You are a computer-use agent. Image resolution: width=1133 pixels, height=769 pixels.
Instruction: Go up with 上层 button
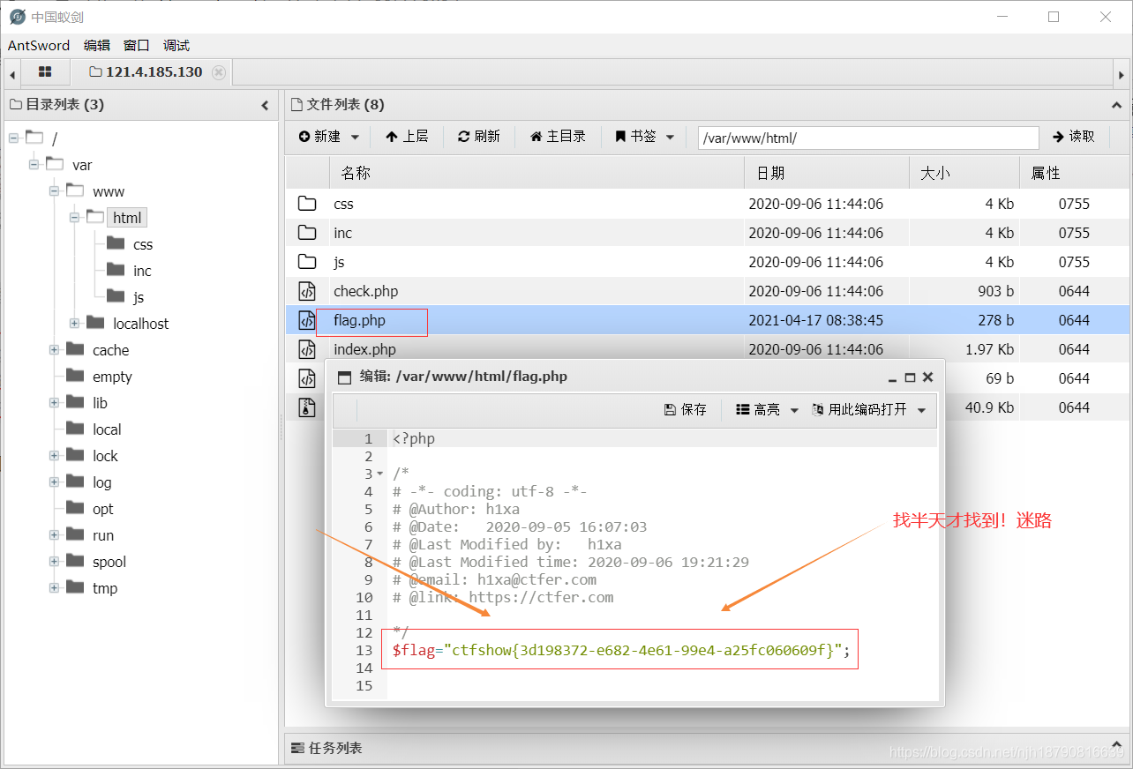pos(407,137)
